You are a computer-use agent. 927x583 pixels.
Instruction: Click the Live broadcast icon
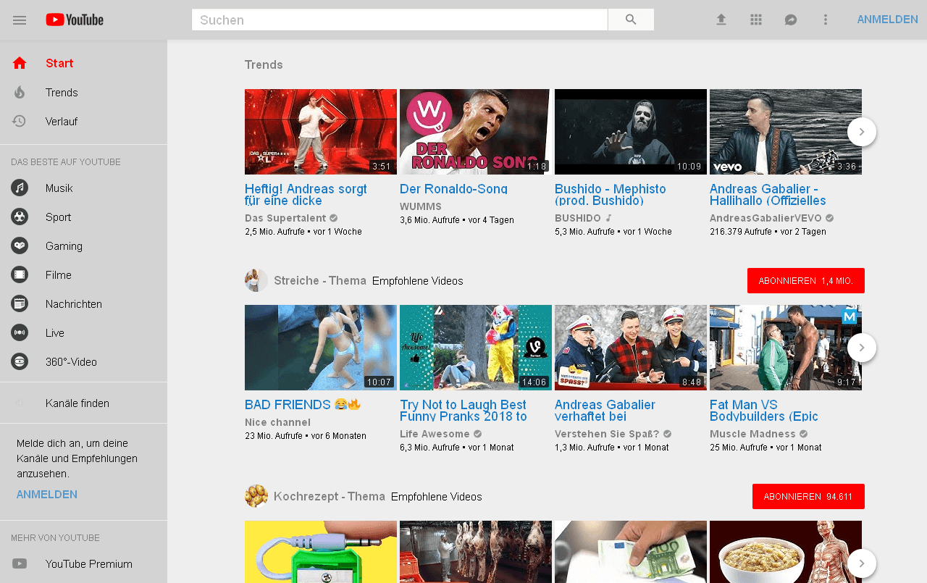pos(20,332)
